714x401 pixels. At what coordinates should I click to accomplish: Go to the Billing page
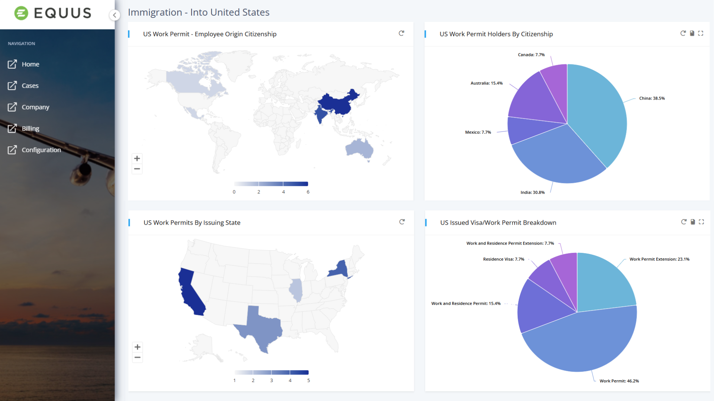[x=30, y=128]
